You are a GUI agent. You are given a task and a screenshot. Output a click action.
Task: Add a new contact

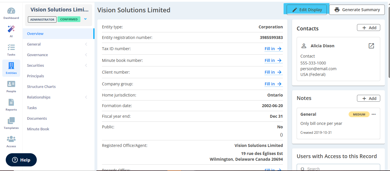pyautogui.click(x=368, y=27)
